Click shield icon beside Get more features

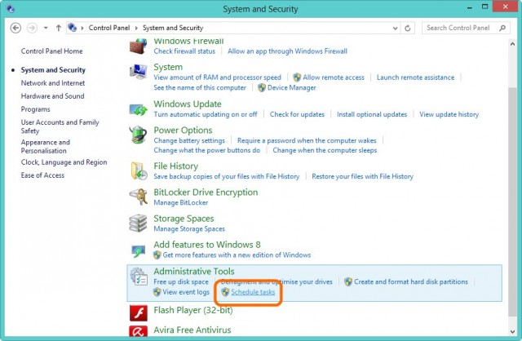pos(157,255)
